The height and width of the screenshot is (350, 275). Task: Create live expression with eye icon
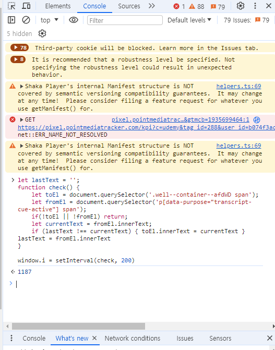tap(74, 20)
